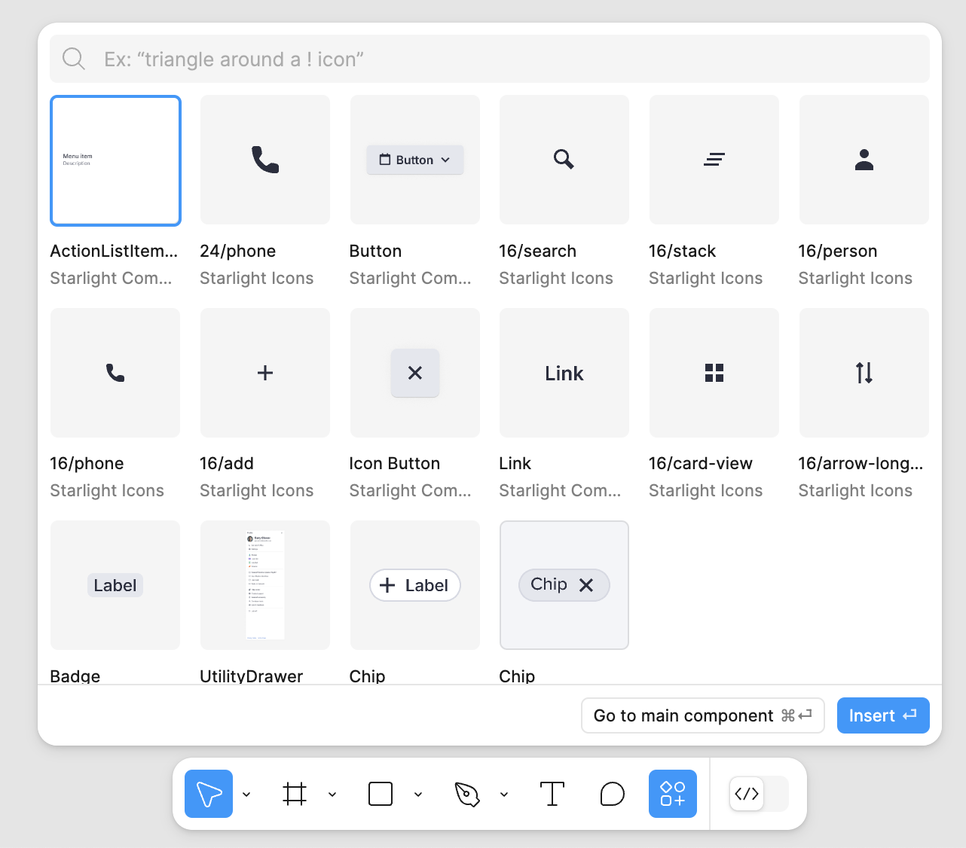Click the "16/card-view" label text
966x848 pixels.
(x=701, y=463)
